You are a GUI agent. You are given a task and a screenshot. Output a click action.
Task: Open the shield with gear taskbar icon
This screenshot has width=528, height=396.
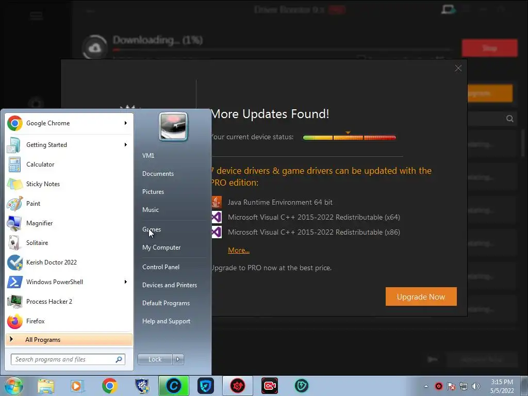pos(142,386)
